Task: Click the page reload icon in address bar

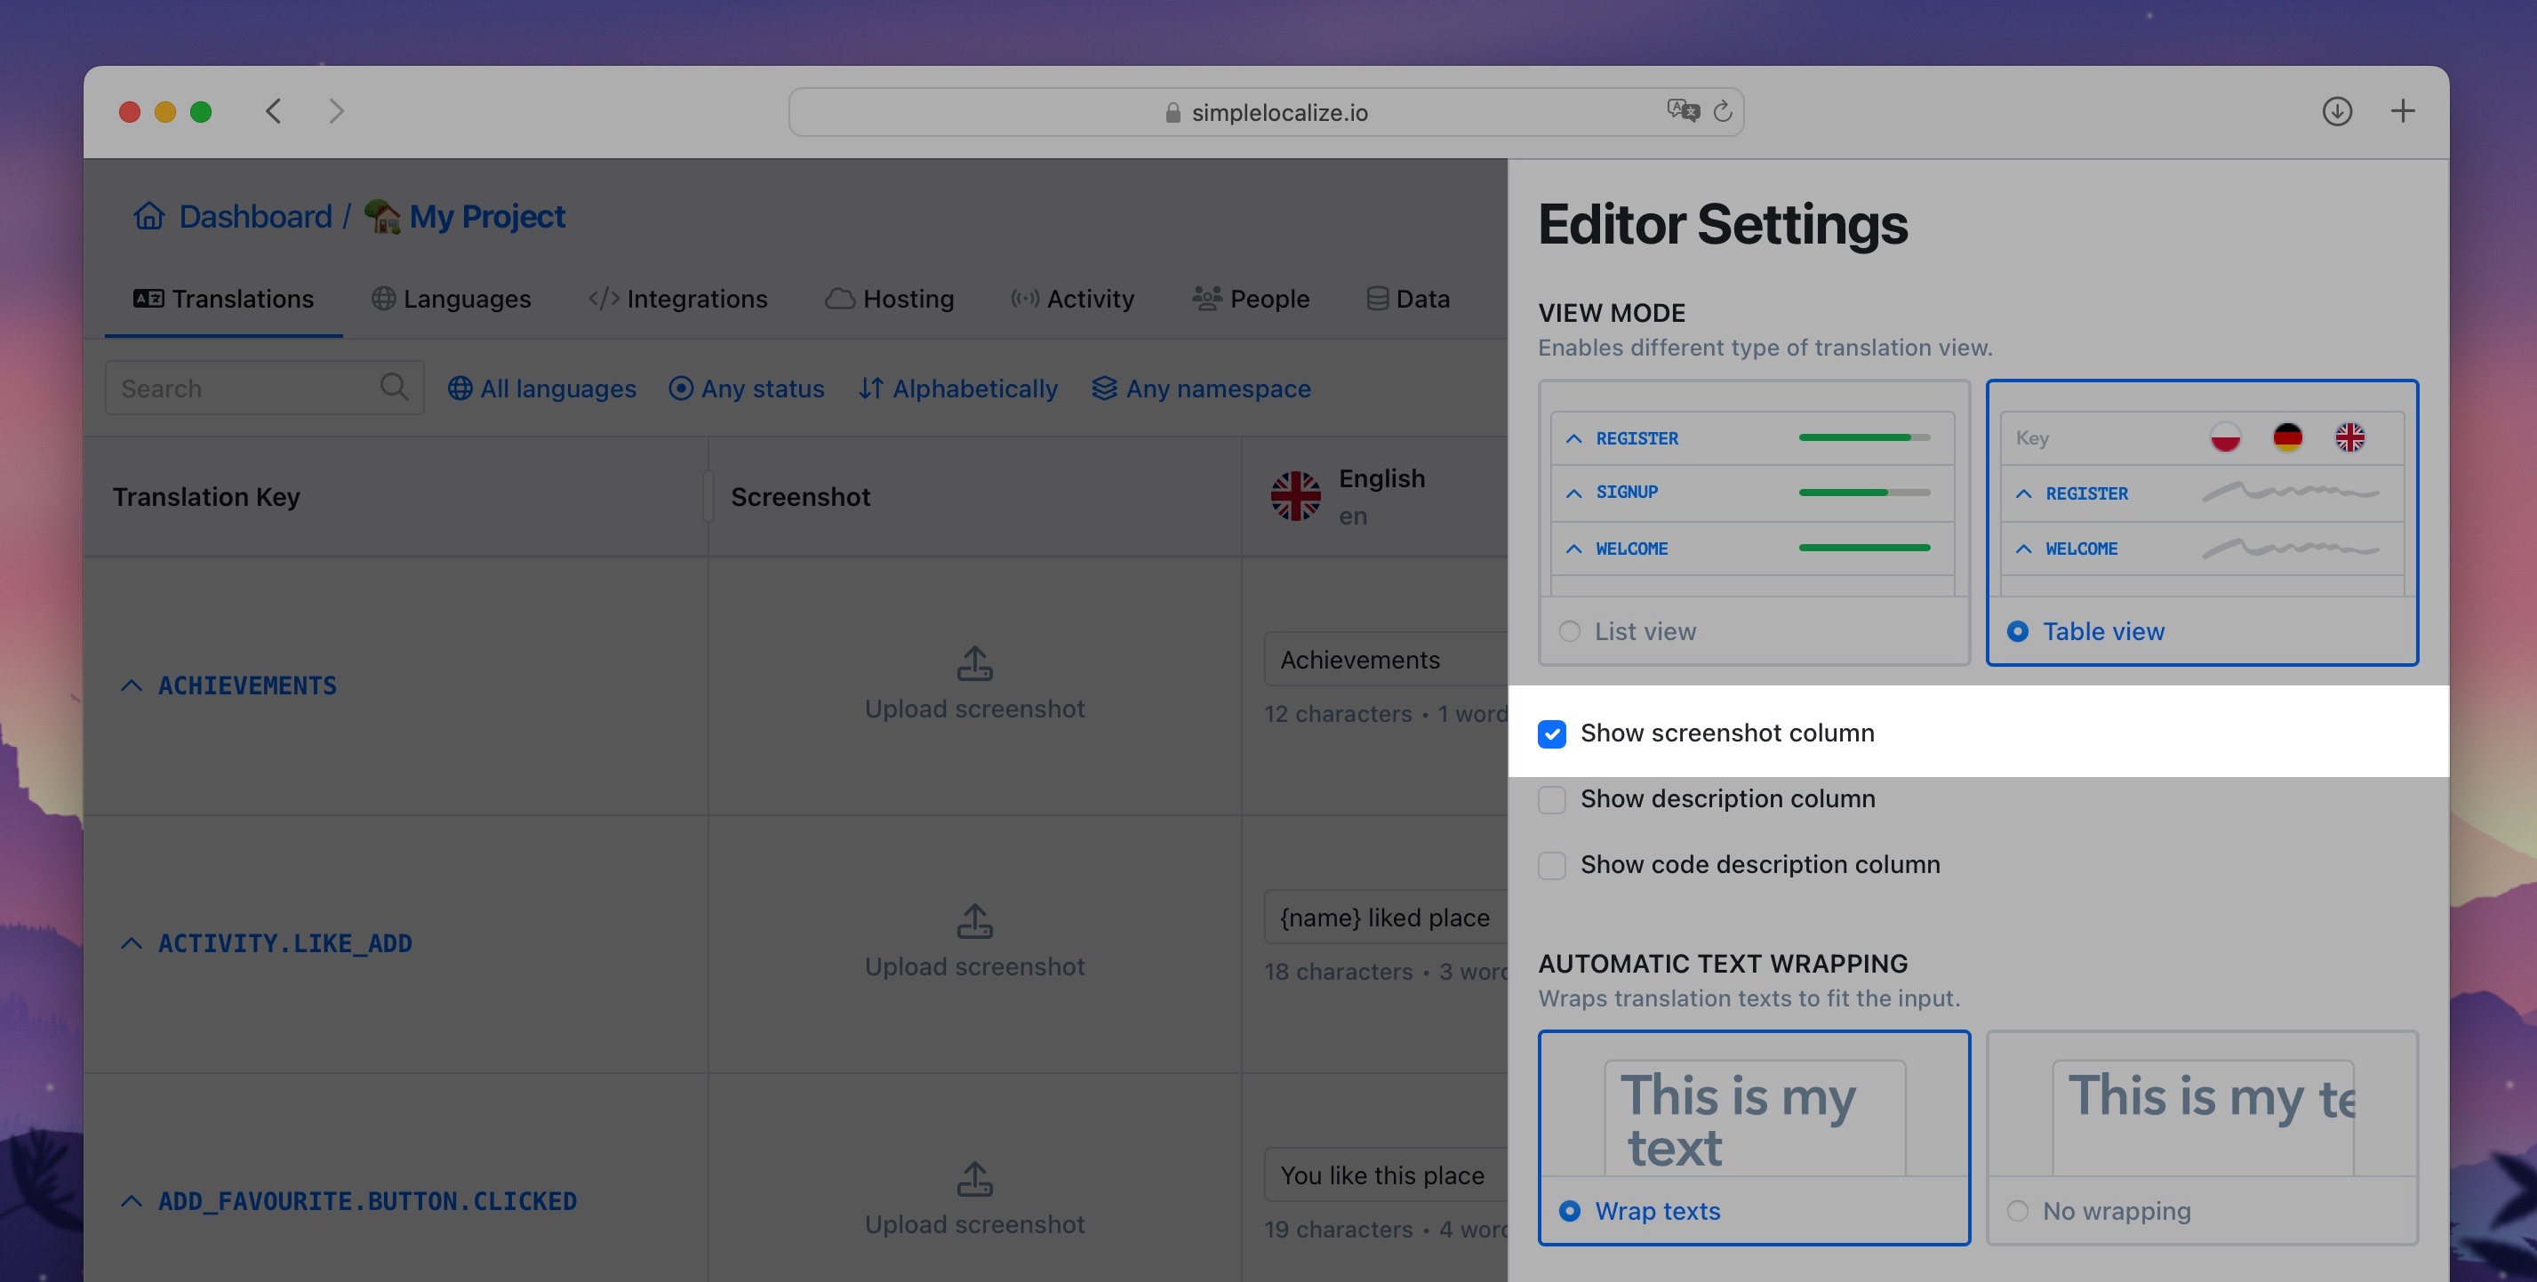Action: tap(1722, 111)
